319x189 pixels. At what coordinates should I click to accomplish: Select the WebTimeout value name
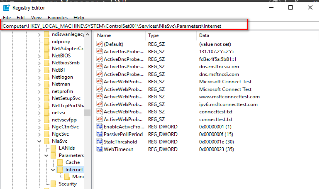118,149
